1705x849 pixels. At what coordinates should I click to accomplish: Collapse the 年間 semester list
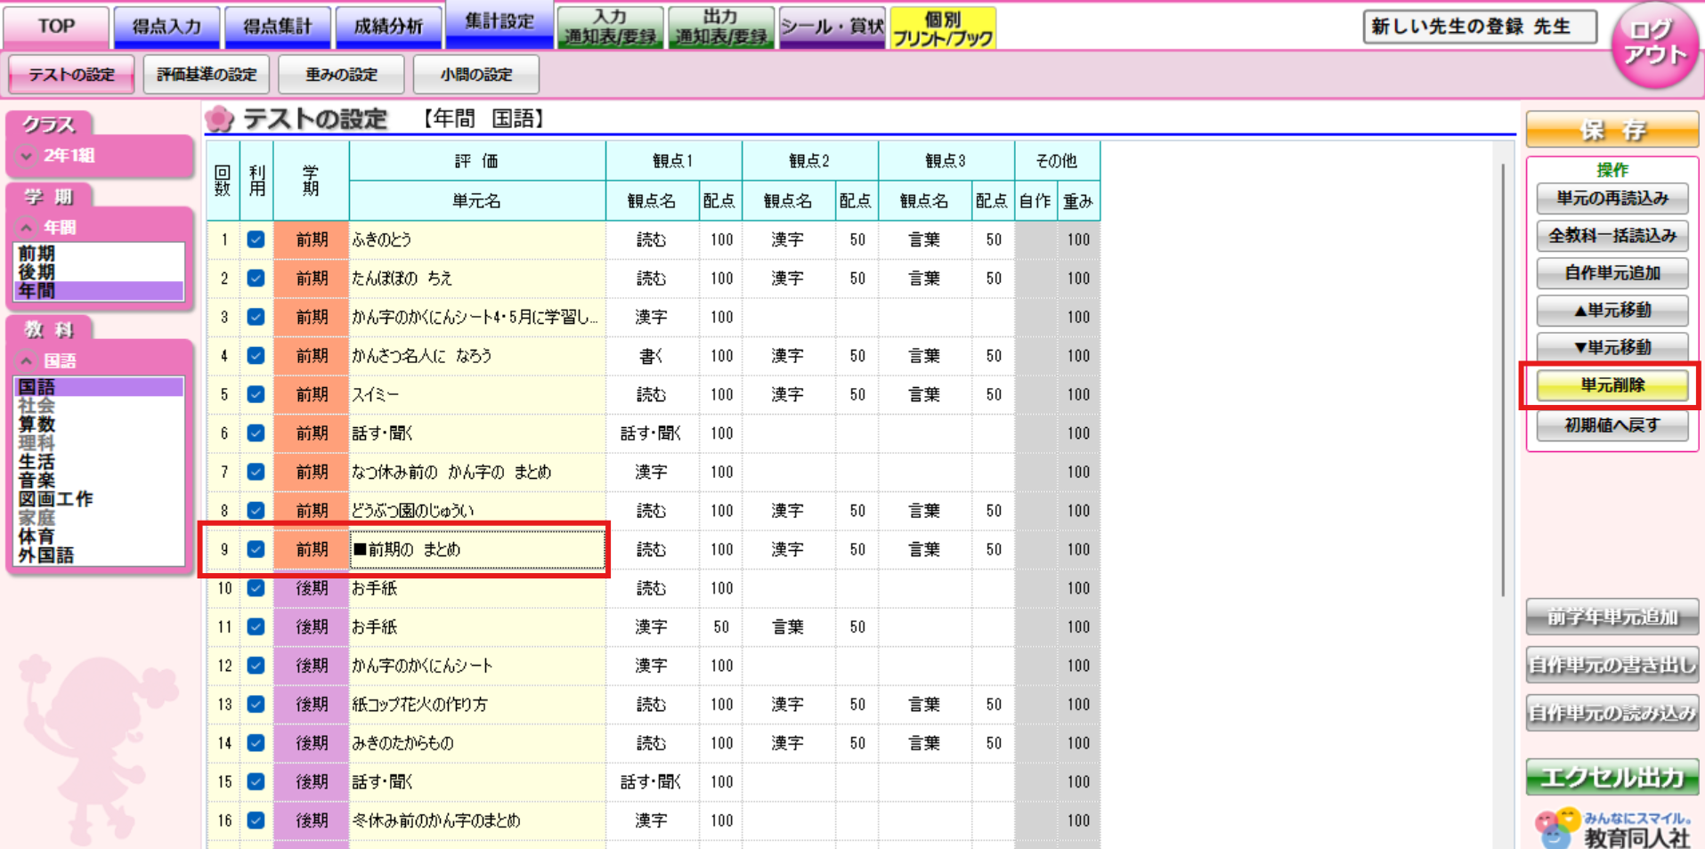point(27,227)
